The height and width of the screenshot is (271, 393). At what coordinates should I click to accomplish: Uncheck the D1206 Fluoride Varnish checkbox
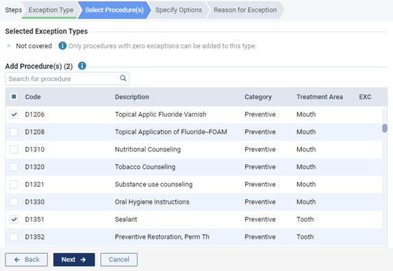coord(14,115)
